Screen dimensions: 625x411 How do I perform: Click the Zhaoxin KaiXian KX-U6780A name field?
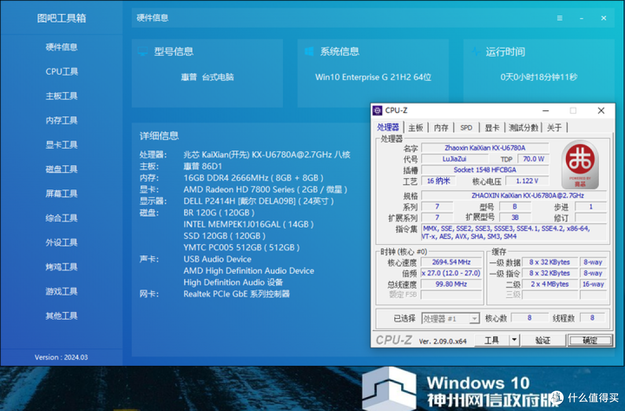(x=485, y=148)
